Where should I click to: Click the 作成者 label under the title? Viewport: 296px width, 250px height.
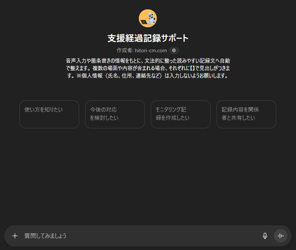(125, 50)
